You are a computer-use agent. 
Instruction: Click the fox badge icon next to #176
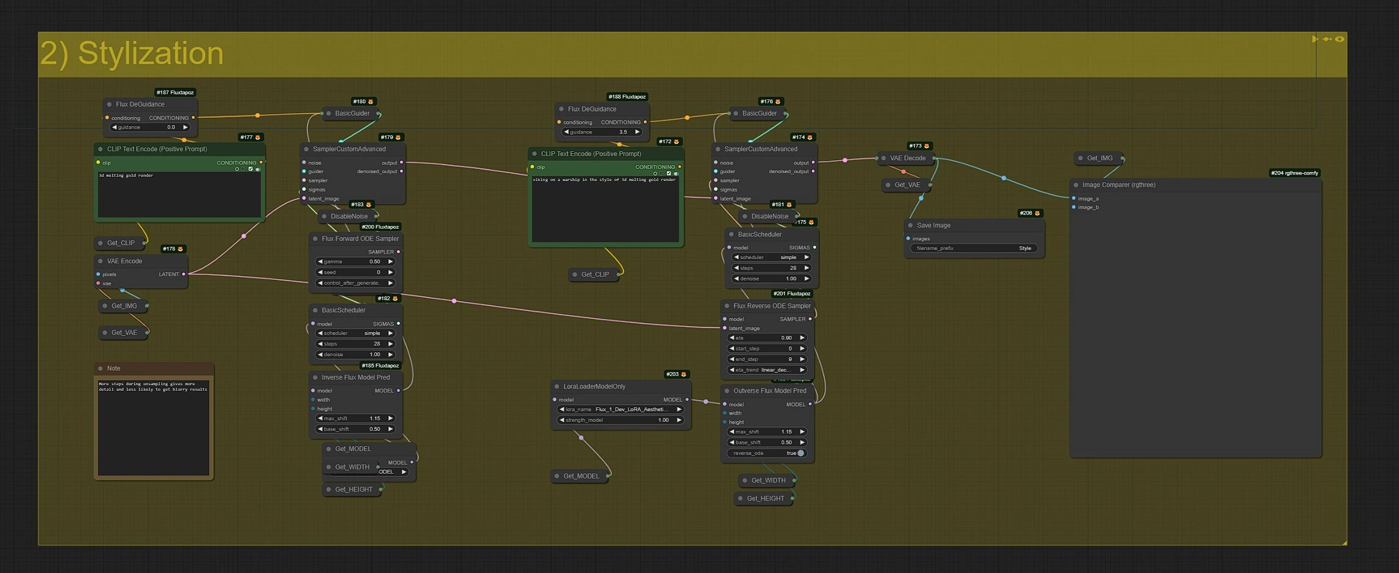(778, 102)
